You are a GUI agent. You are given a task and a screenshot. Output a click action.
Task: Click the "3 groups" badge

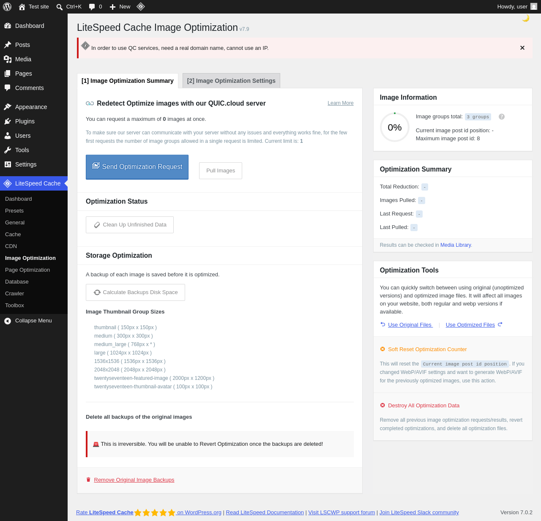[x=478, y=117]
